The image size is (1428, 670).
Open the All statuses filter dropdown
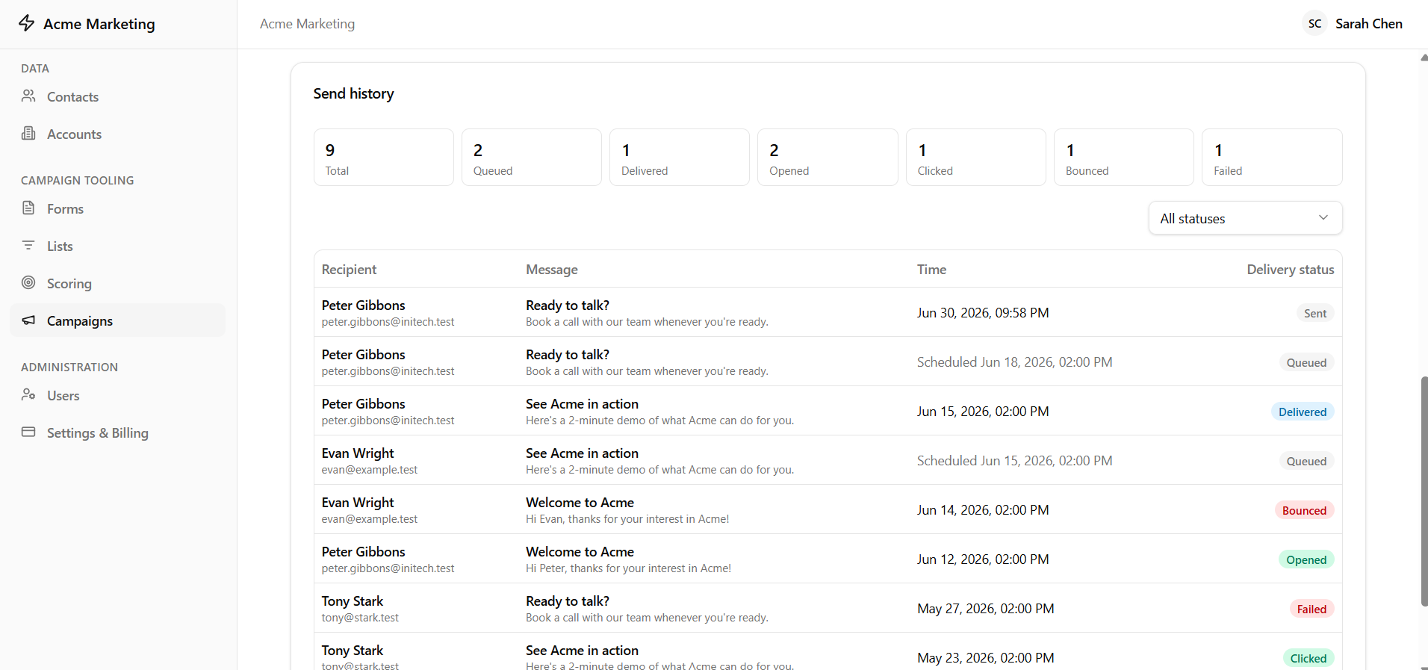click(1245, 218)
